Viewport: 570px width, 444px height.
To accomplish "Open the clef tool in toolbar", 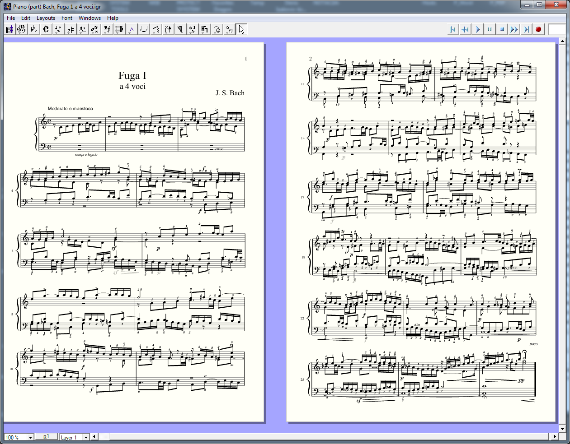I will coord(21,30).
